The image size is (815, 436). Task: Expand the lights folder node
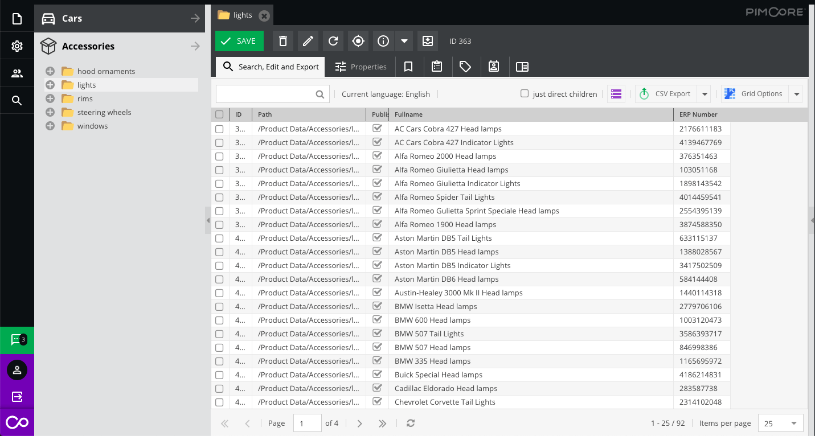point(50,85)
